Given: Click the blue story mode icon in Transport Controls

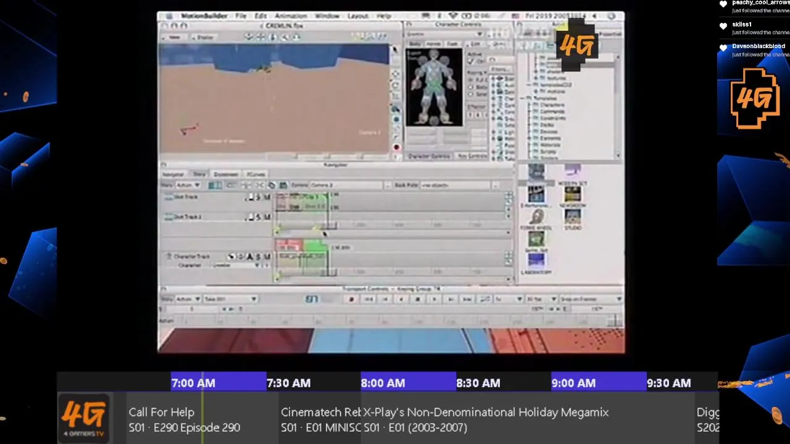Looking at the screenshot, I should coord(312,299).
